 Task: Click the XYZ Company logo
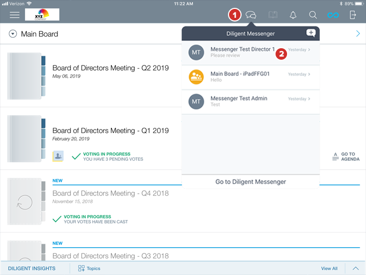pos(42,15)
